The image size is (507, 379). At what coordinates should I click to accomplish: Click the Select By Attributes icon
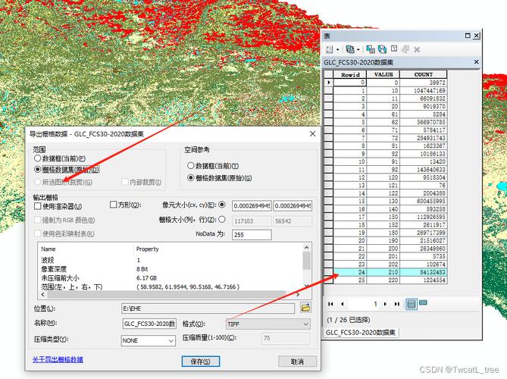(x=371, y=49)
